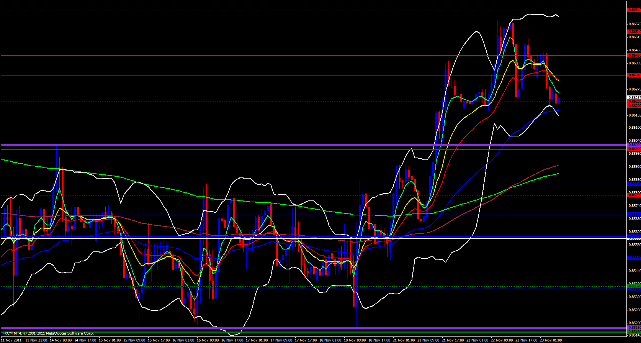641x343 pixels.
Task: Select the purple 0.8602 price label
Action: click(634, 145)
